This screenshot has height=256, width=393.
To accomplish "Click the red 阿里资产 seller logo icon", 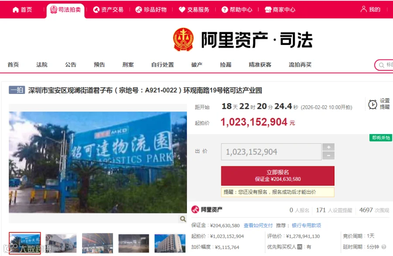I will [x=195, y=209].
